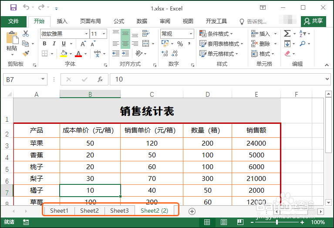The height and width of the screenshot is (228, 334).
Task: Apply accounting number format icon
Action: click(165, 44)
